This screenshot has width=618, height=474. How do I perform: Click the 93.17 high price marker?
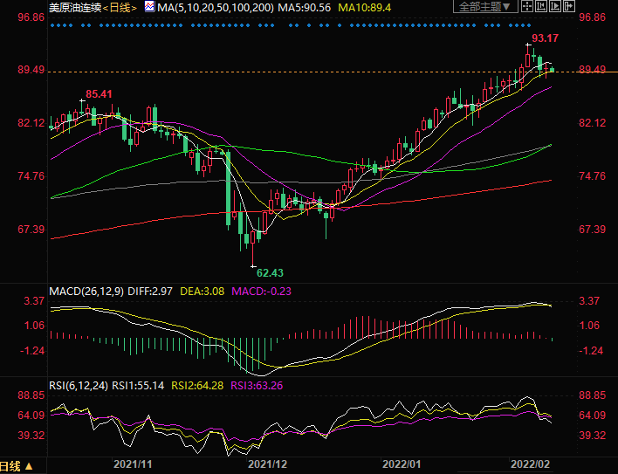[x=545, y=38]
